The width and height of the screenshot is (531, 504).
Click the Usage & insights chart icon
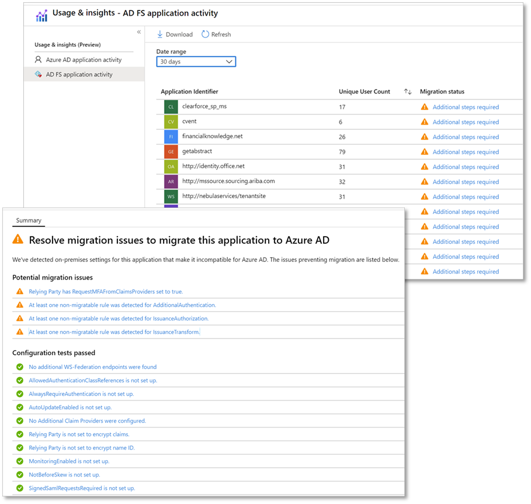point(41,15)
